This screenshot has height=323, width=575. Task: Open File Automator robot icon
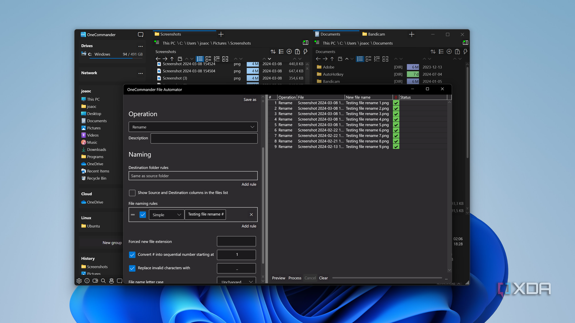coord(111,281)
